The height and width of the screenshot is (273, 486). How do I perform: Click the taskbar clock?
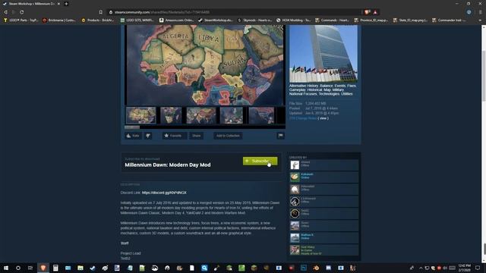coord(464,268)
